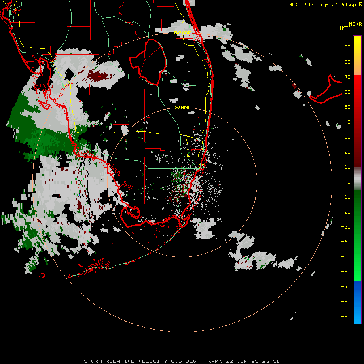Viewport: 364px width, 364px height.
Task: Click the 30 value on velocity scale
Action: coord(347,137)
